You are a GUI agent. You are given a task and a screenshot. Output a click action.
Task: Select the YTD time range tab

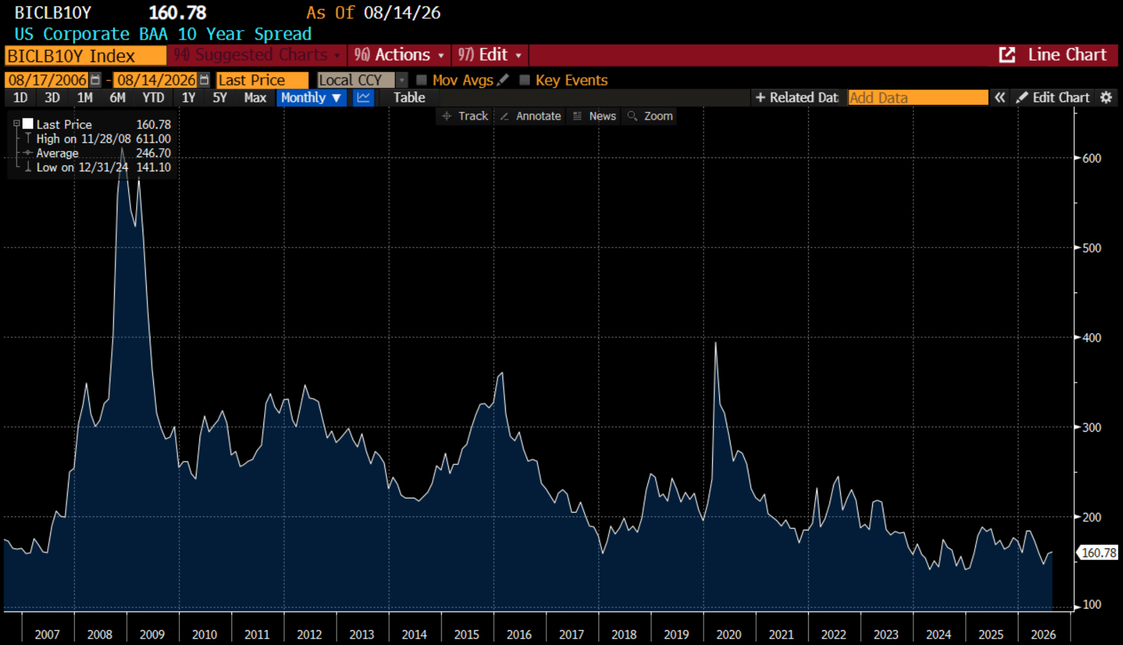153,98
